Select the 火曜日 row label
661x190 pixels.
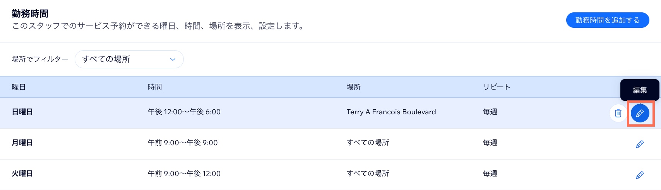(22, 174)
